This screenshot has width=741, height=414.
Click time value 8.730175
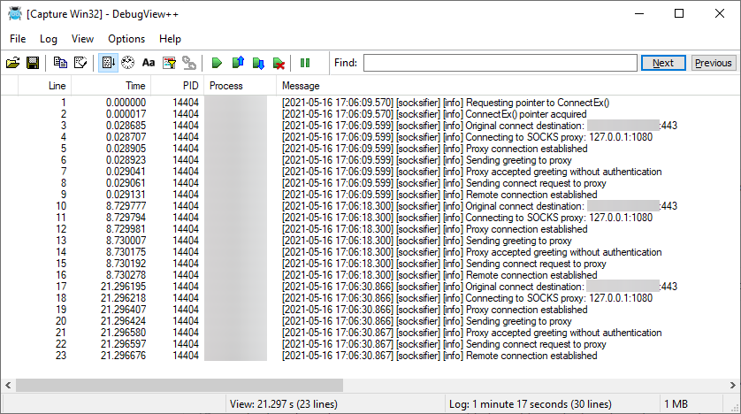[x=126, y=252]
